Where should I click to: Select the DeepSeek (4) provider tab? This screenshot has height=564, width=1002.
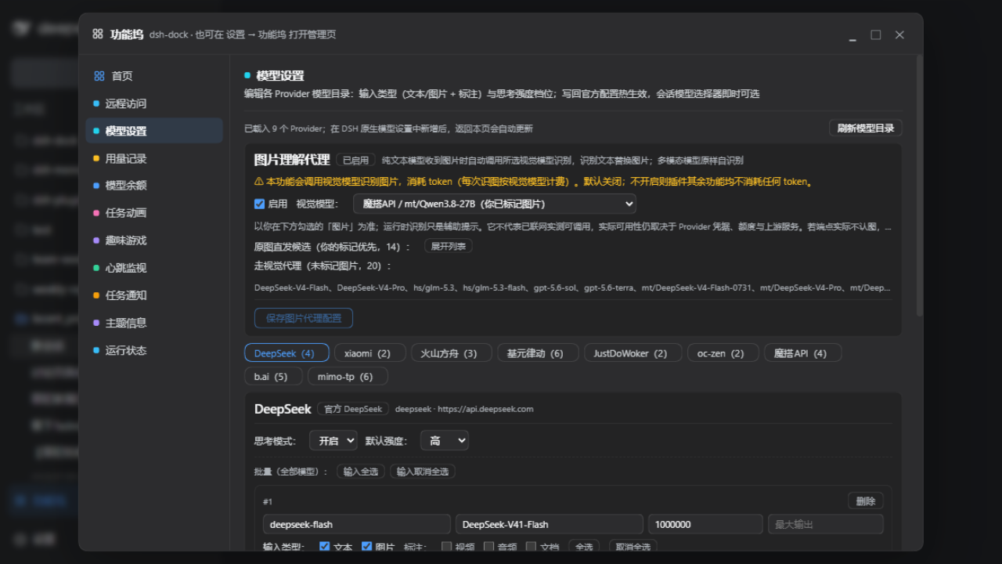[x=287, y=353]
